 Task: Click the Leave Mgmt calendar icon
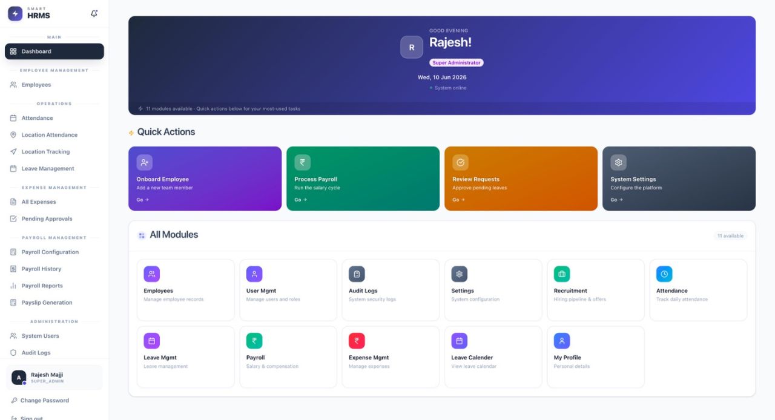[x=151, y=341]
